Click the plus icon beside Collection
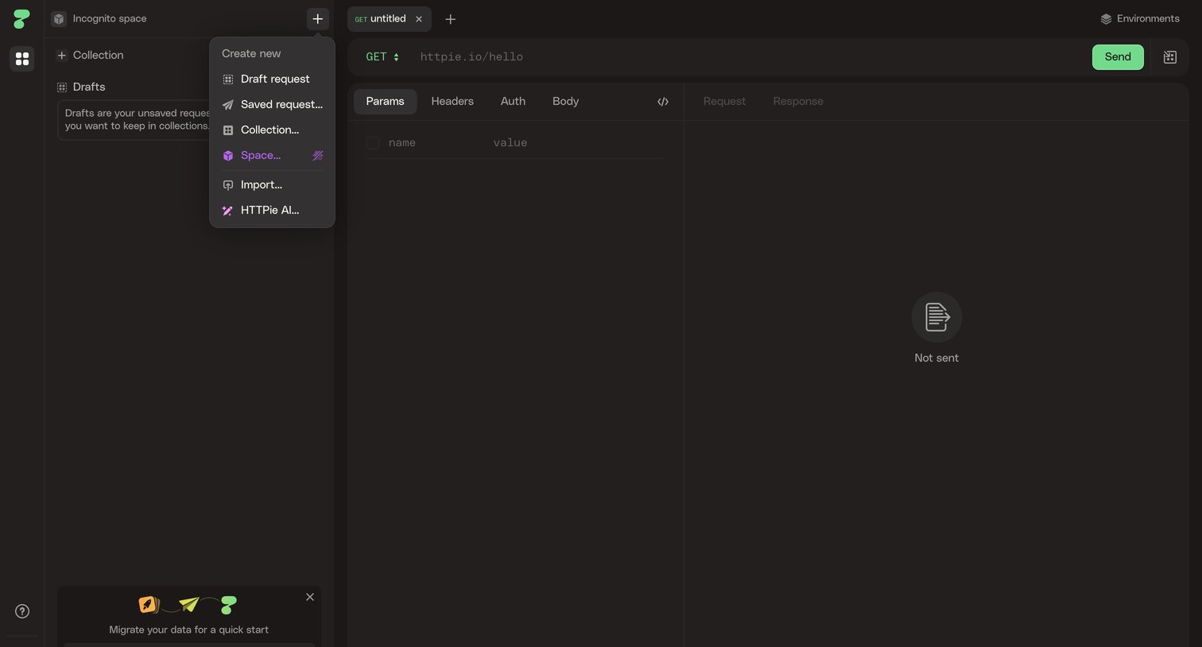The width and height of the screenshot is (1202, 647). tap(61, 56)
